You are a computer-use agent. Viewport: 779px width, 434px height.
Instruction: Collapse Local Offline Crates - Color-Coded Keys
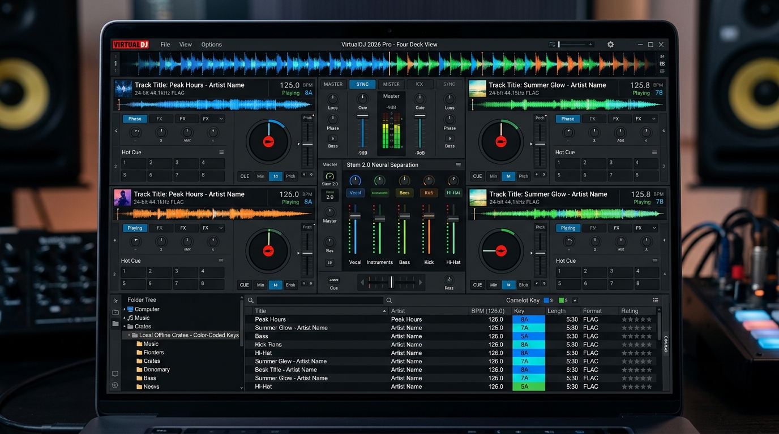tap(129, 335)
